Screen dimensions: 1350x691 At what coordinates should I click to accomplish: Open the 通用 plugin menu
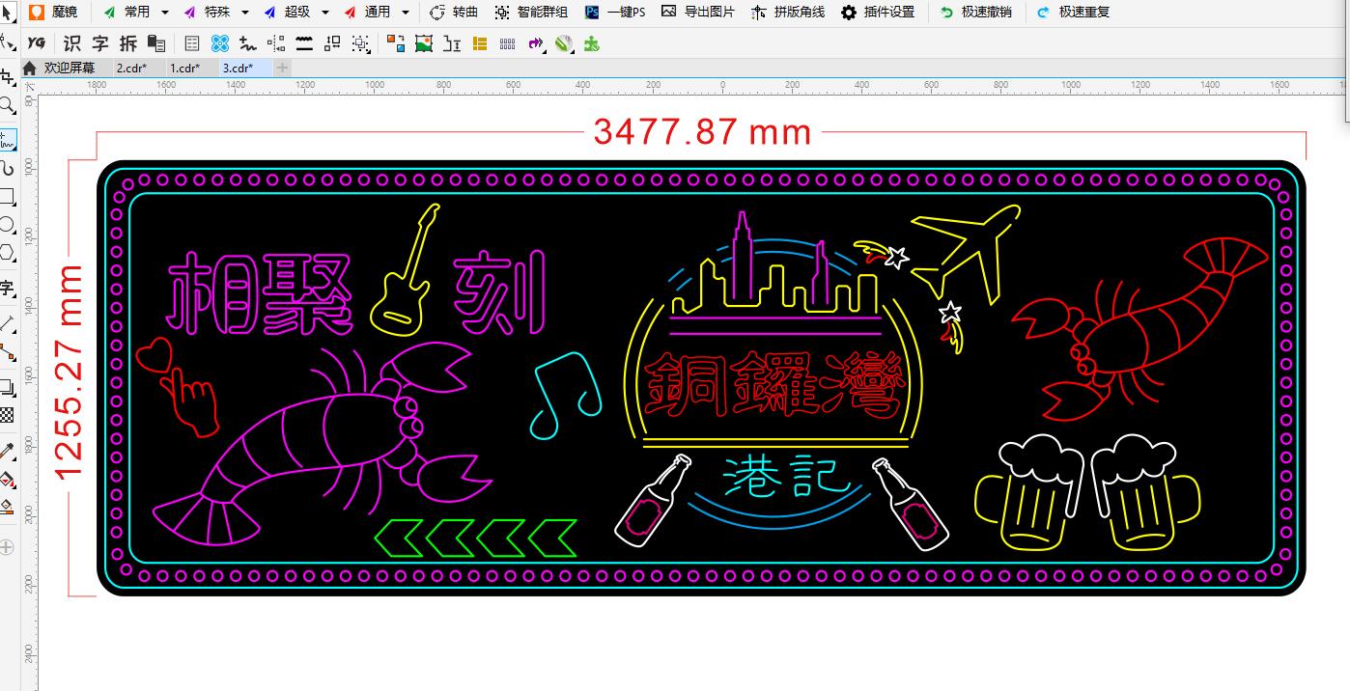point(367,12)
